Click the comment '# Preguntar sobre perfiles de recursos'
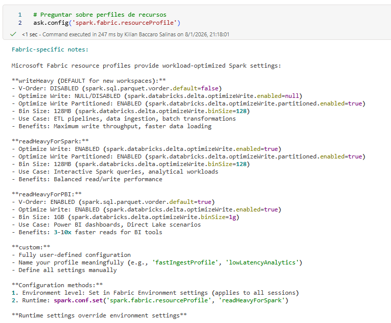 pyautogui.click(x=100, y=15)
